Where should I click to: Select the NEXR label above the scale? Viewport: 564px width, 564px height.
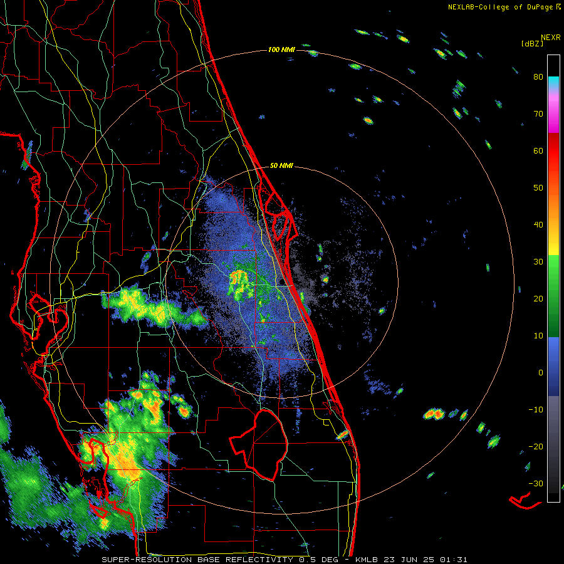point(551,38)
